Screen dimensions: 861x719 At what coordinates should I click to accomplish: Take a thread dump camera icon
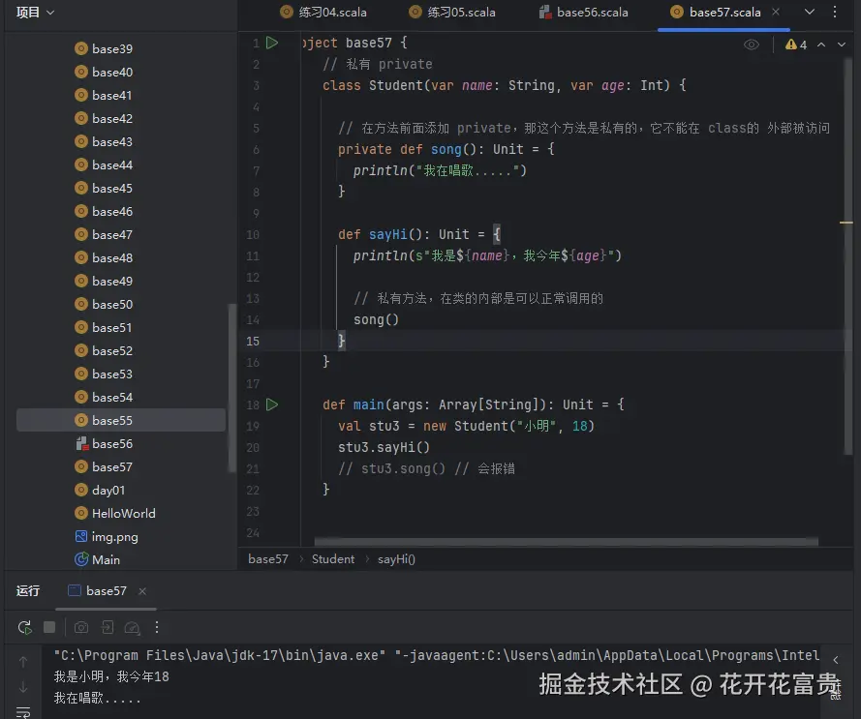pos(81,627)
